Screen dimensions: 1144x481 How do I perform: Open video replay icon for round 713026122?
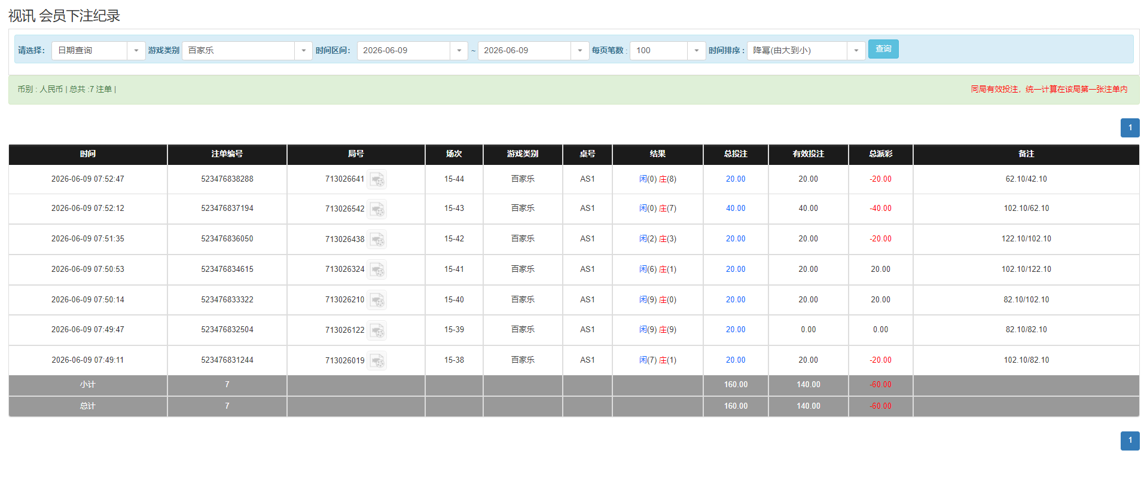pyautogui.click(x=377, y=330)
